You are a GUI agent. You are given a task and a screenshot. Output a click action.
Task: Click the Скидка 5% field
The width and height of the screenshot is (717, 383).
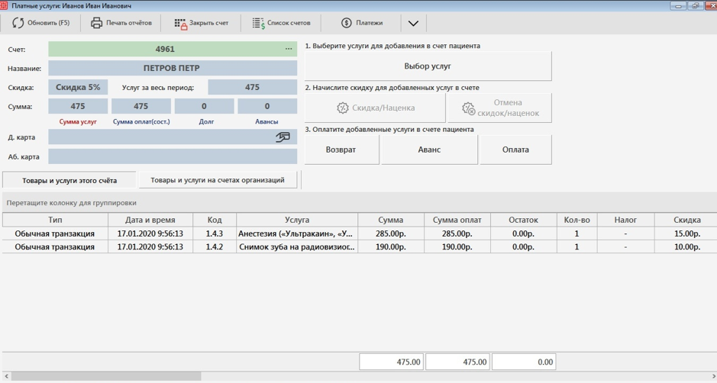[78, 87]
